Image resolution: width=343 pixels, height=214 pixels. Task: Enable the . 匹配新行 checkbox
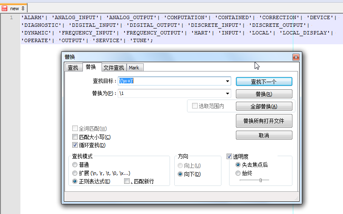[127, 181]
